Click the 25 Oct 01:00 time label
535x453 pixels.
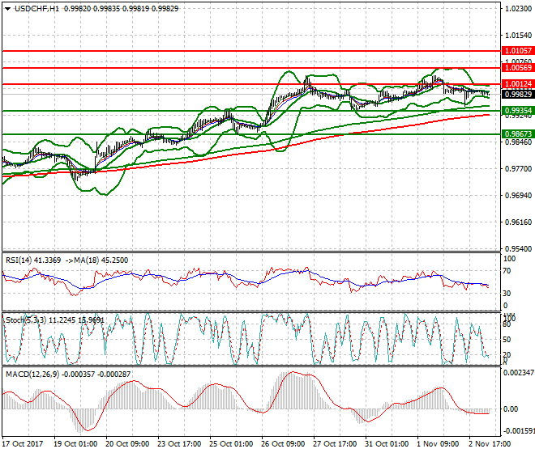(231, 444)
